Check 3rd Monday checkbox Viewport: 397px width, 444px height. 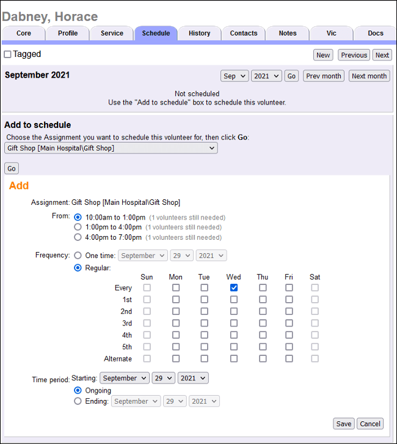[x=176, y=324]
